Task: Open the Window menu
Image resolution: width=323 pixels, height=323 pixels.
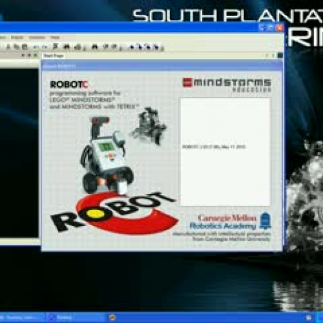Action: click(x=37, y=37)
